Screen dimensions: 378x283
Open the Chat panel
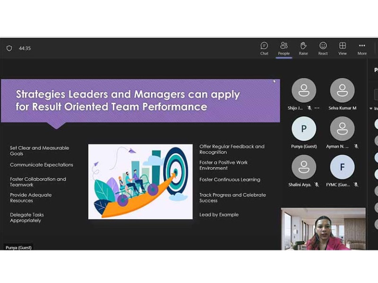coord(264,49)
